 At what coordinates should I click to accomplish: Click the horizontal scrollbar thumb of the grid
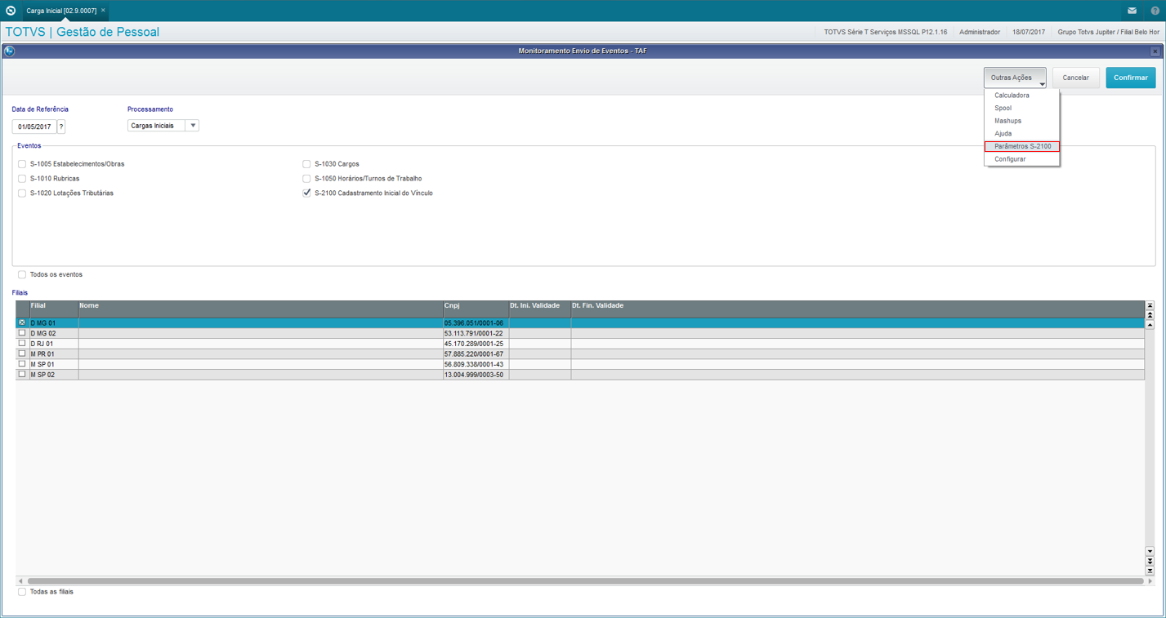585,581
